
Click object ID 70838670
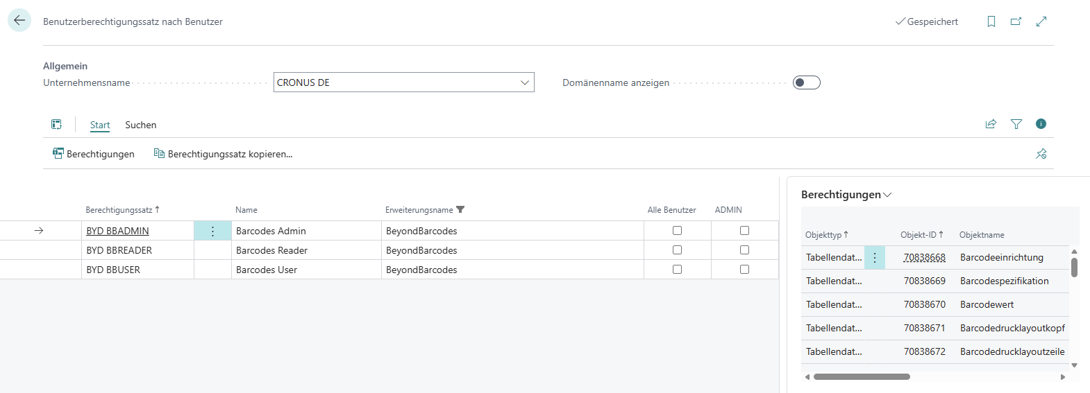pyautogui.click(x=924, y=304)
